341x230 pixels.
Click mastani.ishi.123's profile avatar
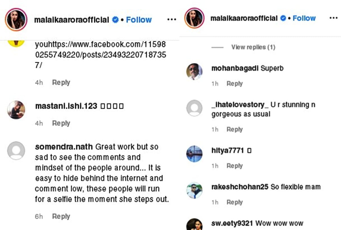pyautogui.click(x=16, y=110)
